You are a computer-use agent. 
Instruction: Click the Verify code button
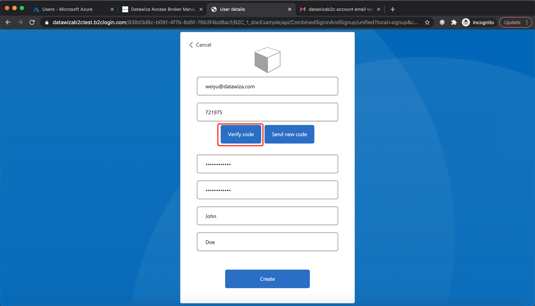click(241, 134)
